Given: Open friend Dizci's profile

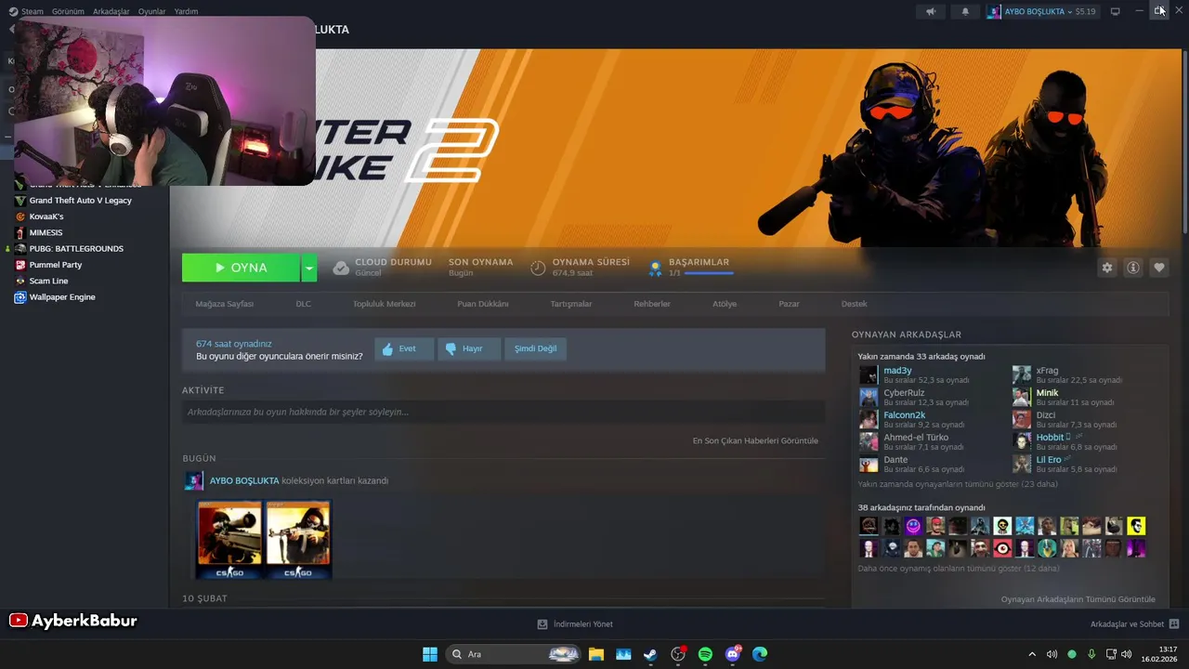Looking at the screenshot, I should tap(1045, 415).
